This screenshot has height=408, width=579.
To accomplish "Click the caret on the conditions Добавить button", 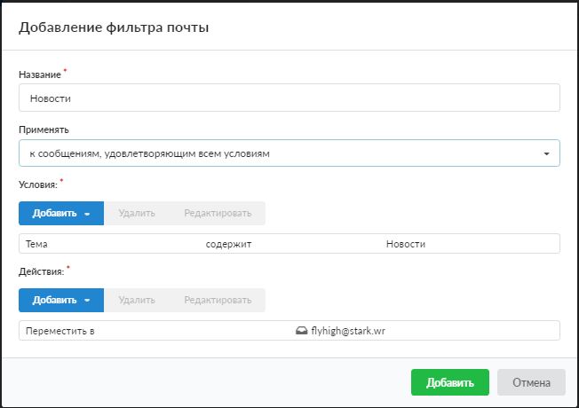I will 88,213.
